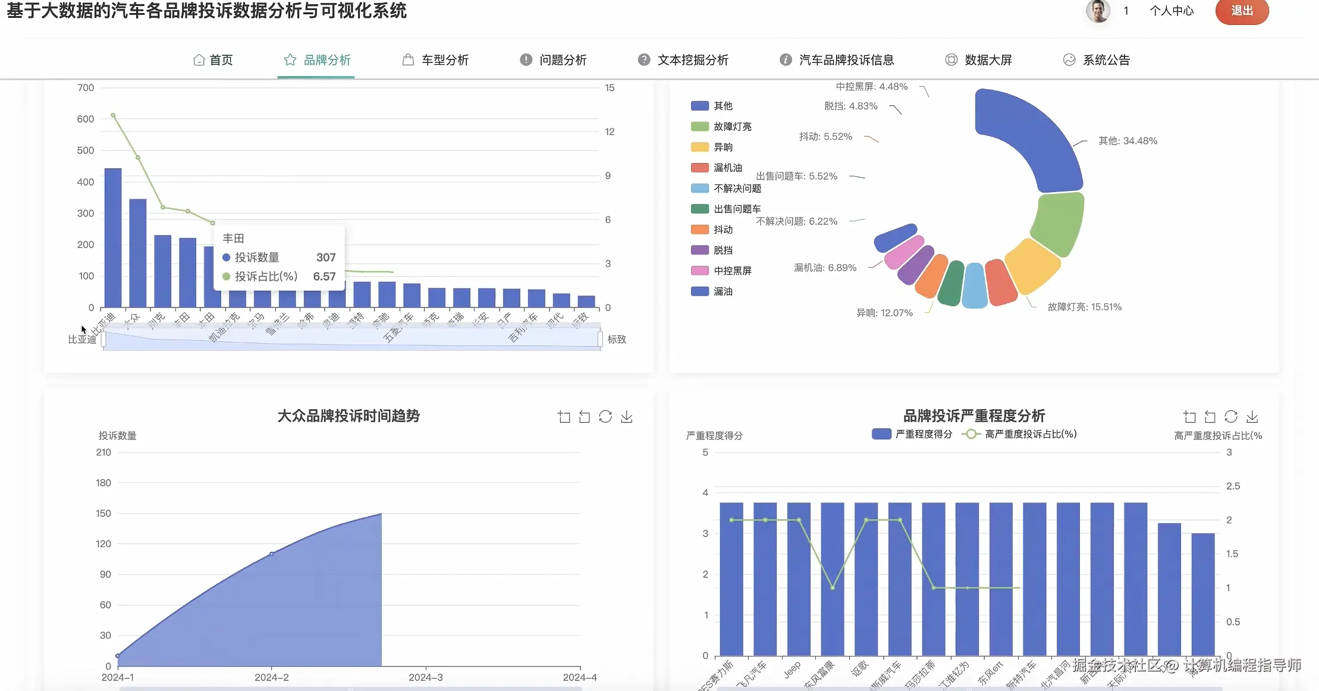The image size is (1319, 691).
Task: Toggle the 中控黑屏 legend item
Action: [x=721, y=271]
